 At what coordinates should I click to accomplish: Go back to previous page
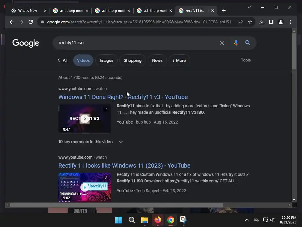coord(12,22)
